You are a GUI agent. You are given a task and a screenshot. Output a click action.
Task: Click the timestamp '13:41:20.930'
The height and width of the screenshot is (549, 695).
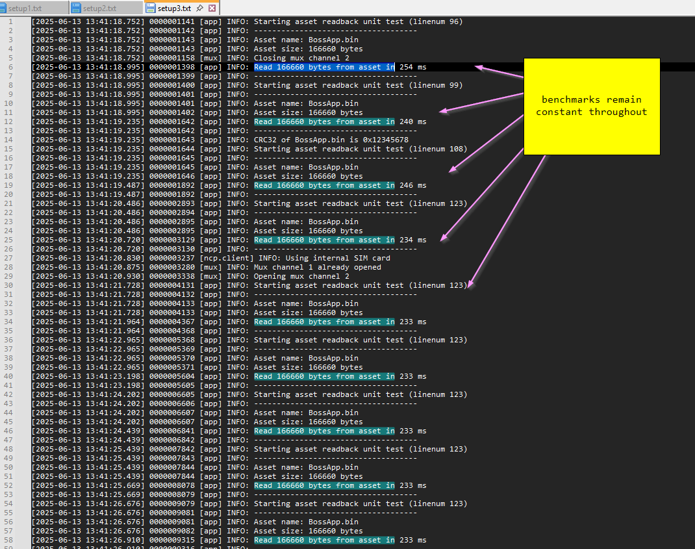114,276
